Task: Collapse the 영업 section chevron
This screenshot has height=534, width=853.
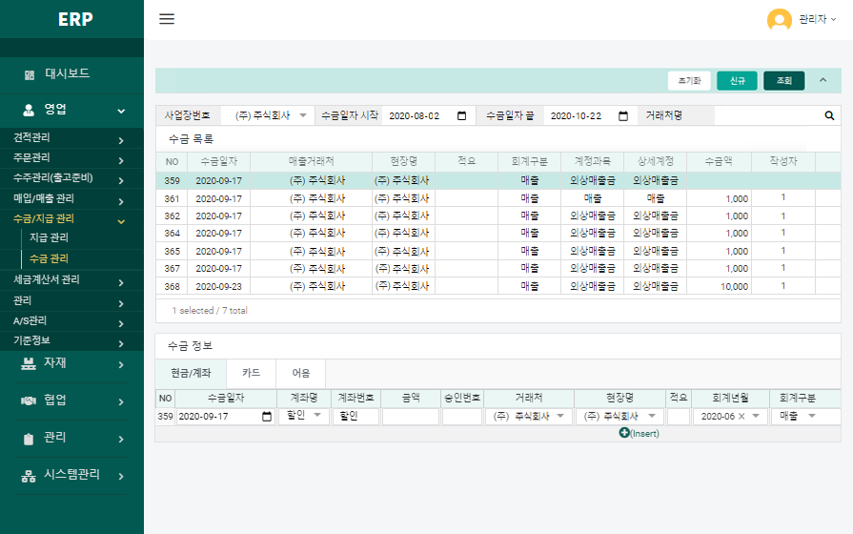Action: click(121, 111)
